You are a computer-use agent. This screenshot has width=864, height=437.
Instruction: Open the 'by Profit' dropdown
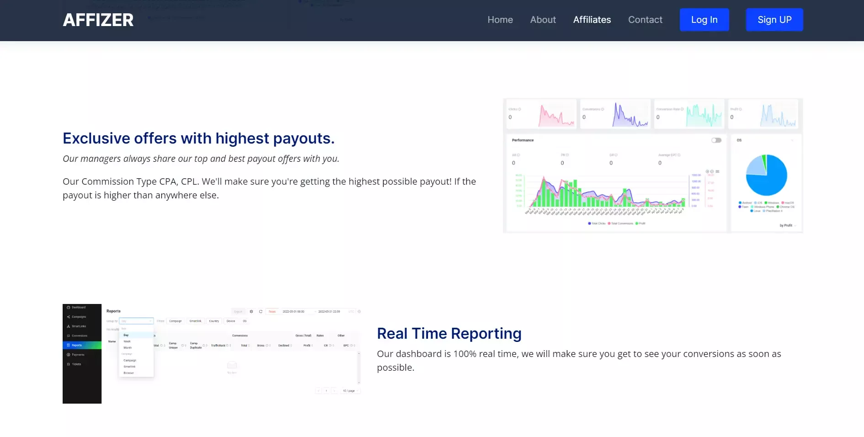pyautogui.click(x=788, y=225)
